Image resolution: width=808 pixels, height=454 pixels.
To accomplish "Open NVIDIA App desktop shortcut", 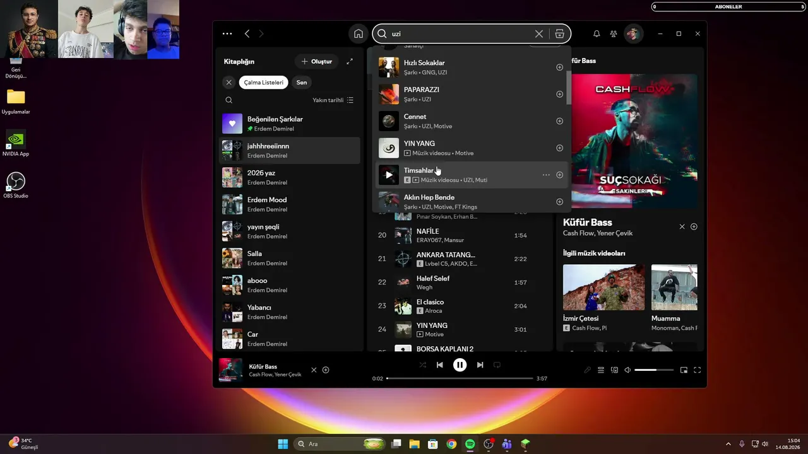I will (16, 143).
